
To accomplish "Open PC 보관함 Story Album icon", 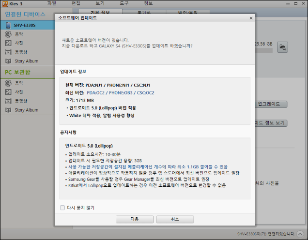I will (8, 110).
